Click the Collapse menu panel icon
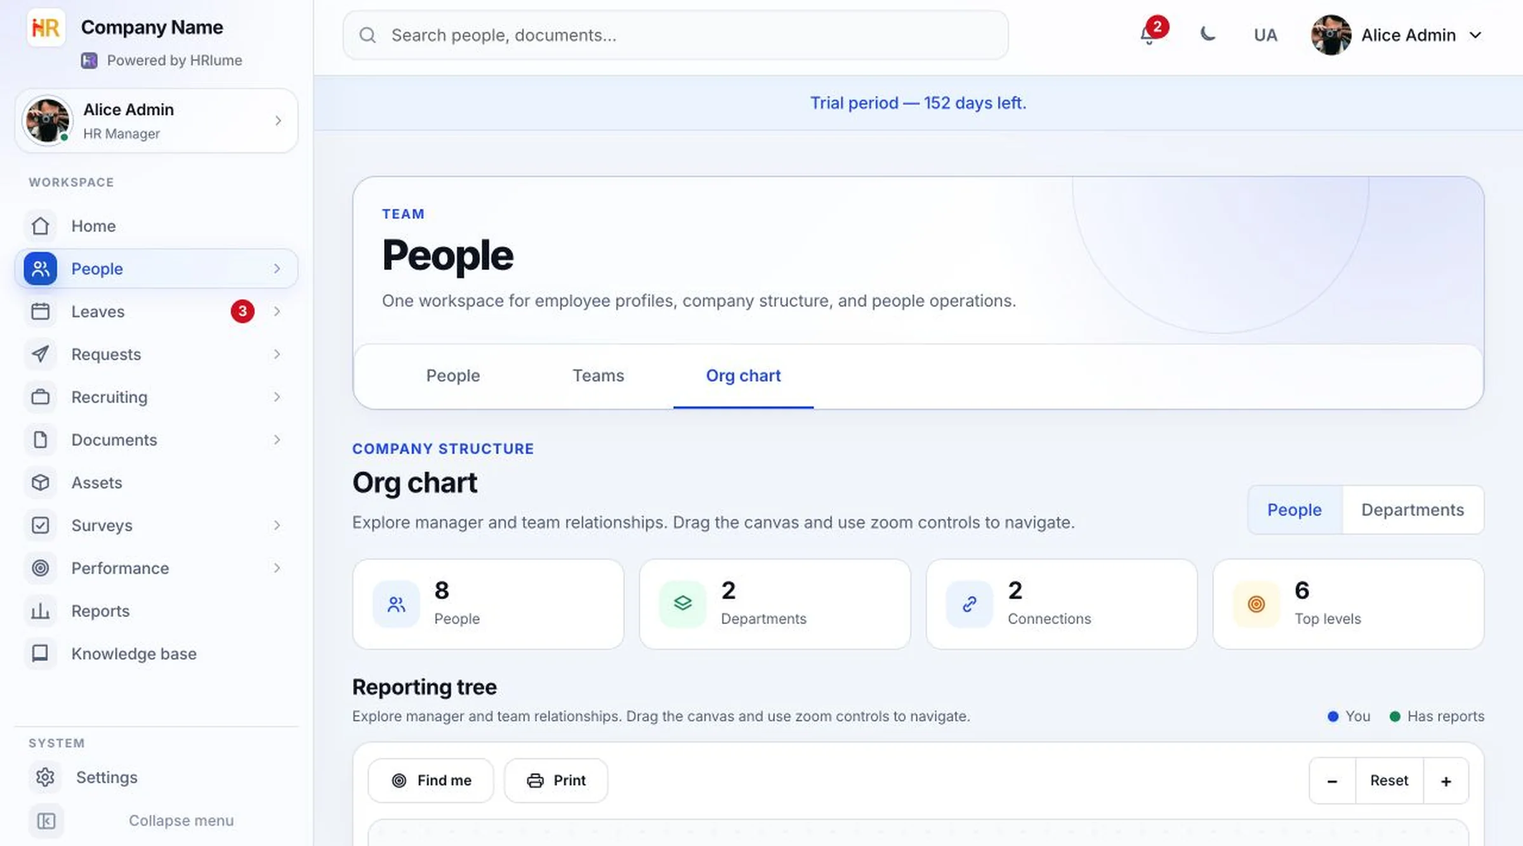The height and width of the screenshot is (846, 1523). (46, 821)
